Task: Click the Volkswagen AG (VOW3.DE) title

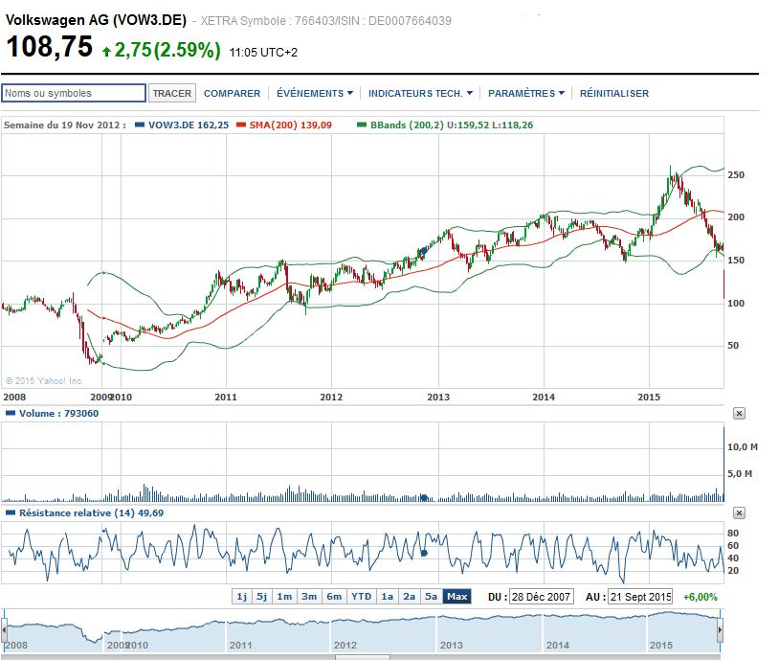Action: pos(96,20)
